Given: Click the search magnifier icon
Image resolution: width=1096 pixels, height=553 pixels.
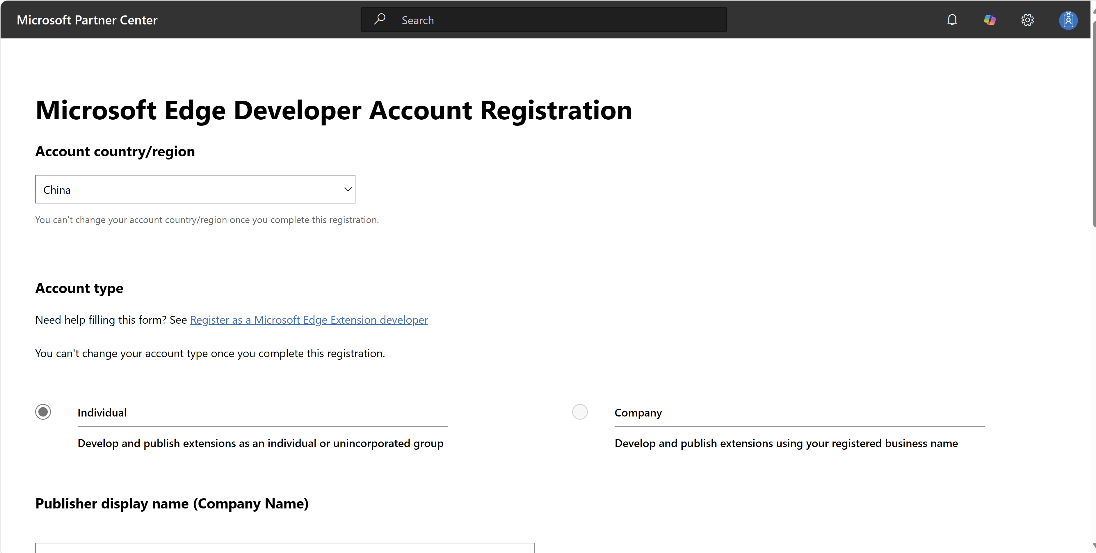Looking at the screenshot, I should click(x=380, y=19).
